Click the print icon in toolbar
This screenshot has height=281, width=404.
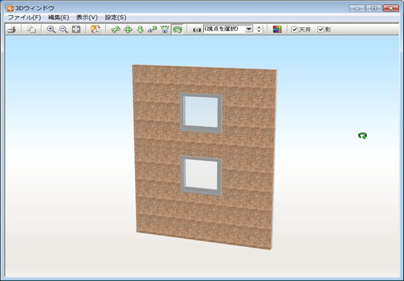pos(11,30)
